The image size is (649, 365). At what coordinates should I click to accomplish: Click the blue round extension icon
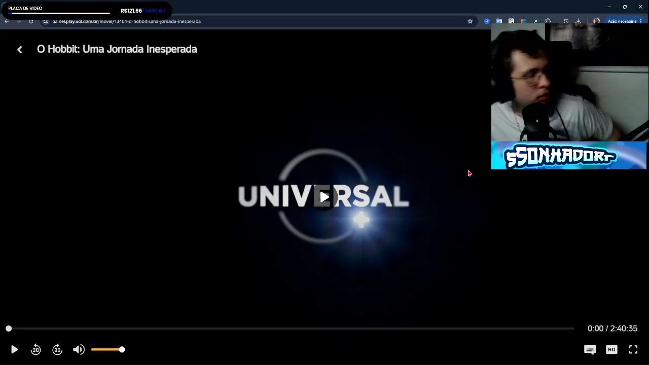[487, 21]
